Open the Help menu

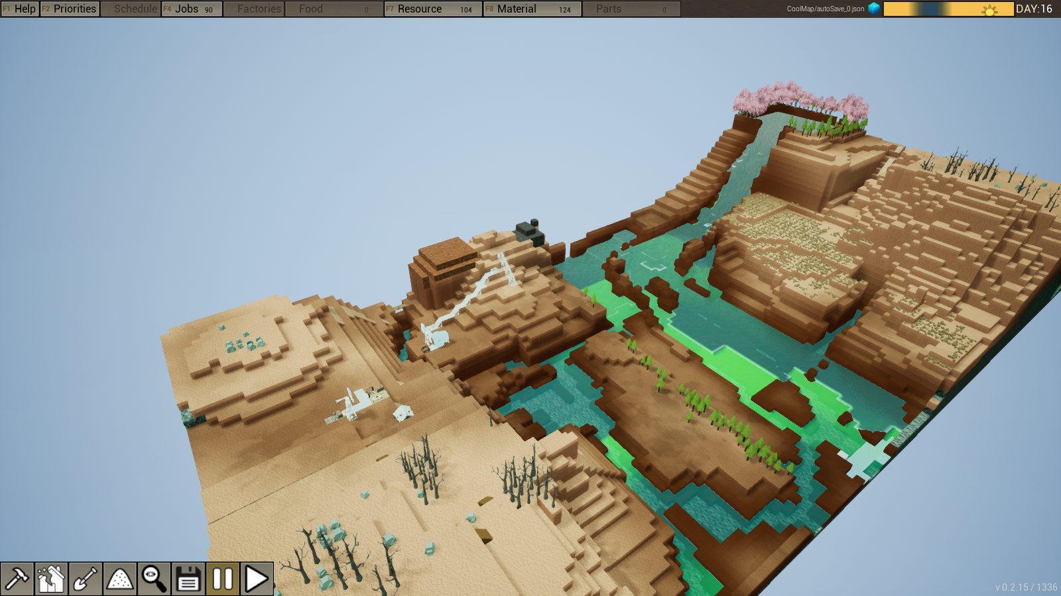[x=20, y=9]
